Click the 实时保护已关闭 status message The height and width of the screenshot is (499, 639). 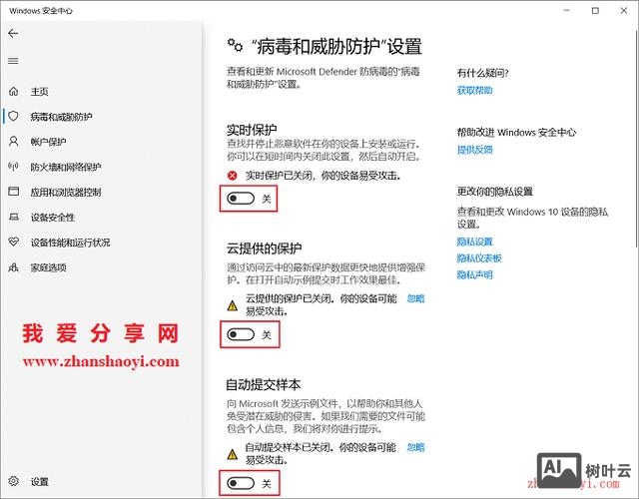pos(323,176)
